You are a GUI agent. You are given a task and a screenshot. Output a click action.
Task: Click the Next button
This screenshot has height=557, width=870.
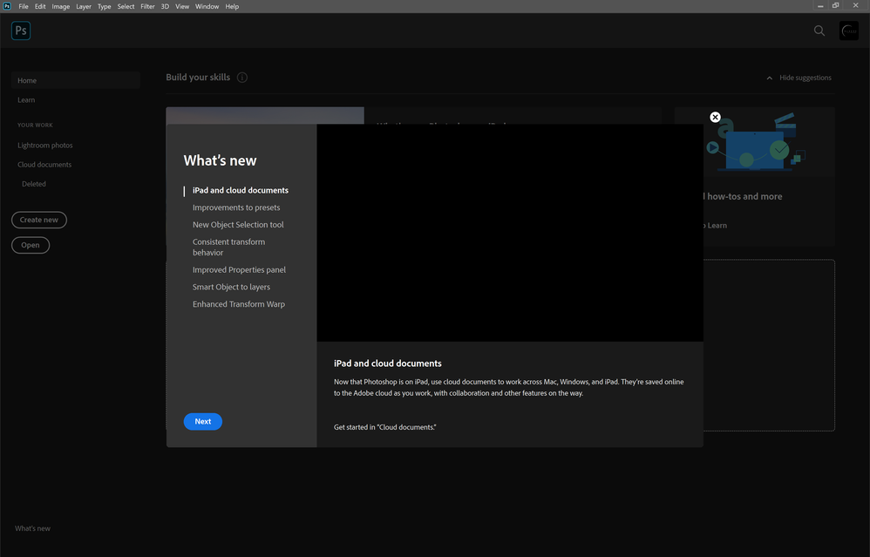pyautogui.click(x=203, y=422)
